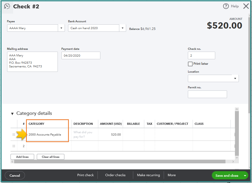
Task: Click the Payee field showing AAAA Mary
Action: (33, 28)
